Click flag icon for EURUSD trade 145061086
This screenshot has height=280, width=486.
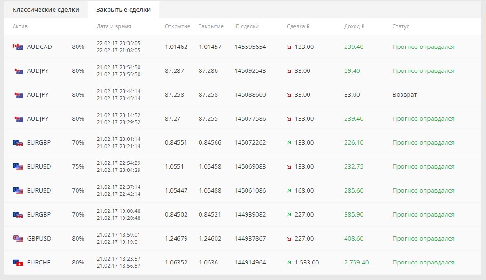click(x=17, y=191)
